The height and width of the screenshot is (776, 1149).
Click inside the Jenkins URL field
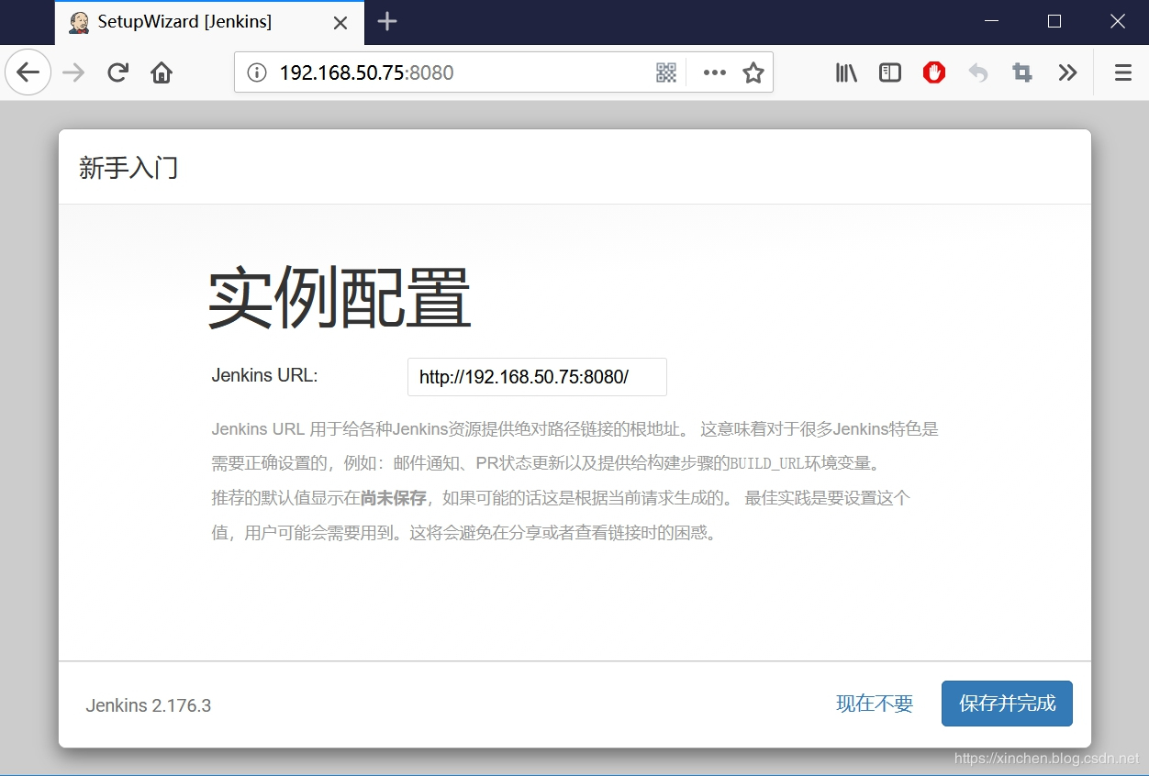[x=537, y=376]
